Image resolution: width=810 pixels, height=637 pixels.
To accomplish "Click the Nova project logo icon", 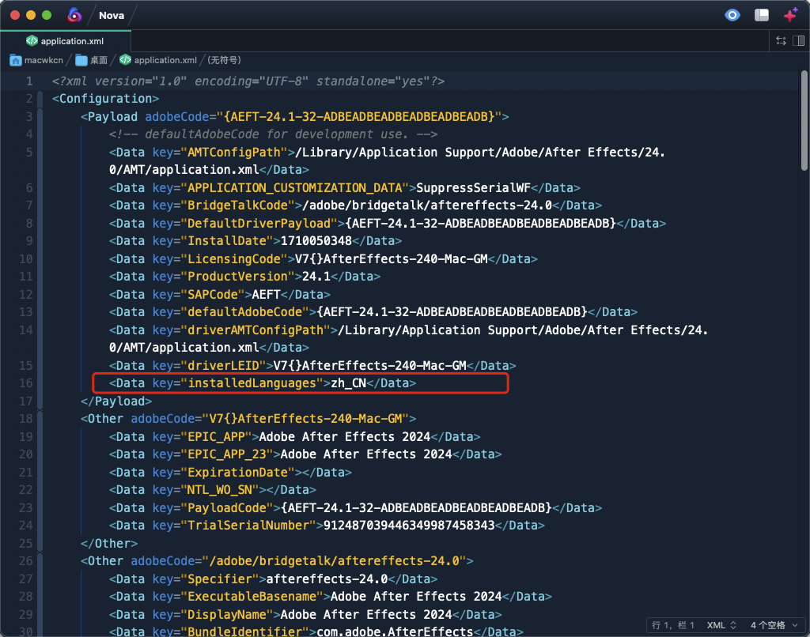I will click(x=74, y=15).
